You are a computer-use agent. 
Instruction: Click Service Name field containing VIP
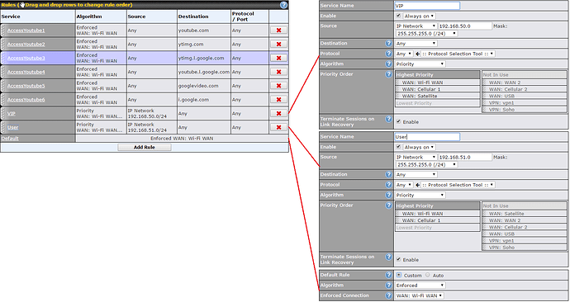click(428, 6)
